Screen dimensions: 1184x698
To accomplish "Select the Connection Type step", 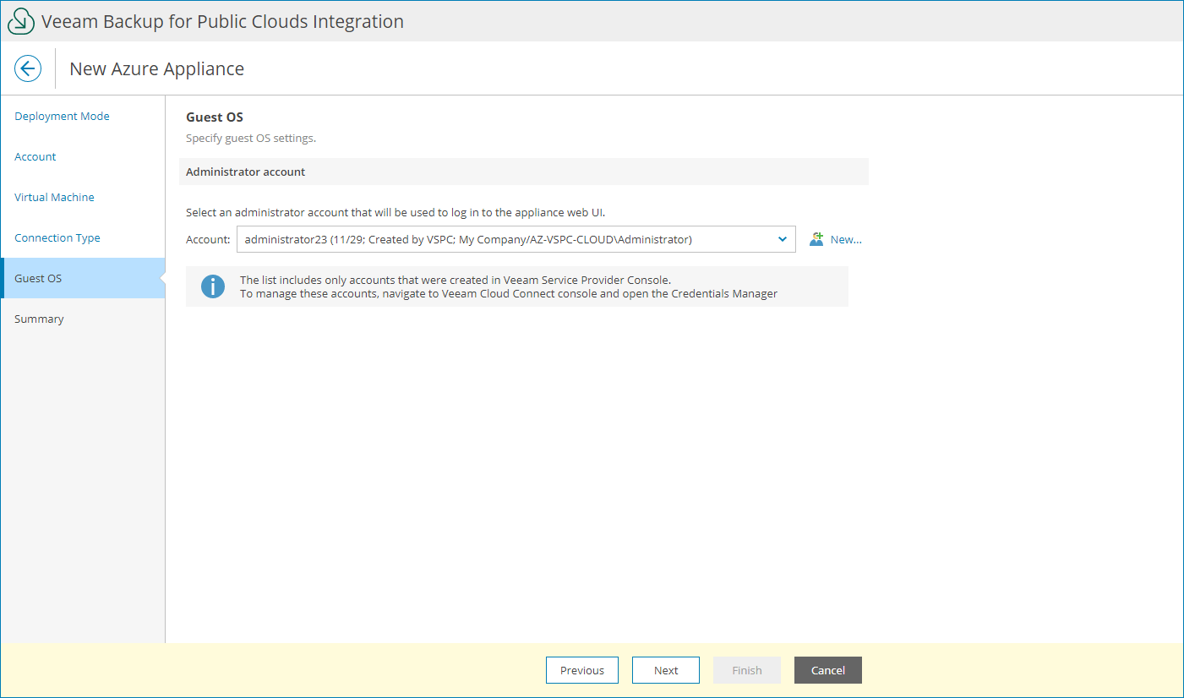I will [57, 237].
